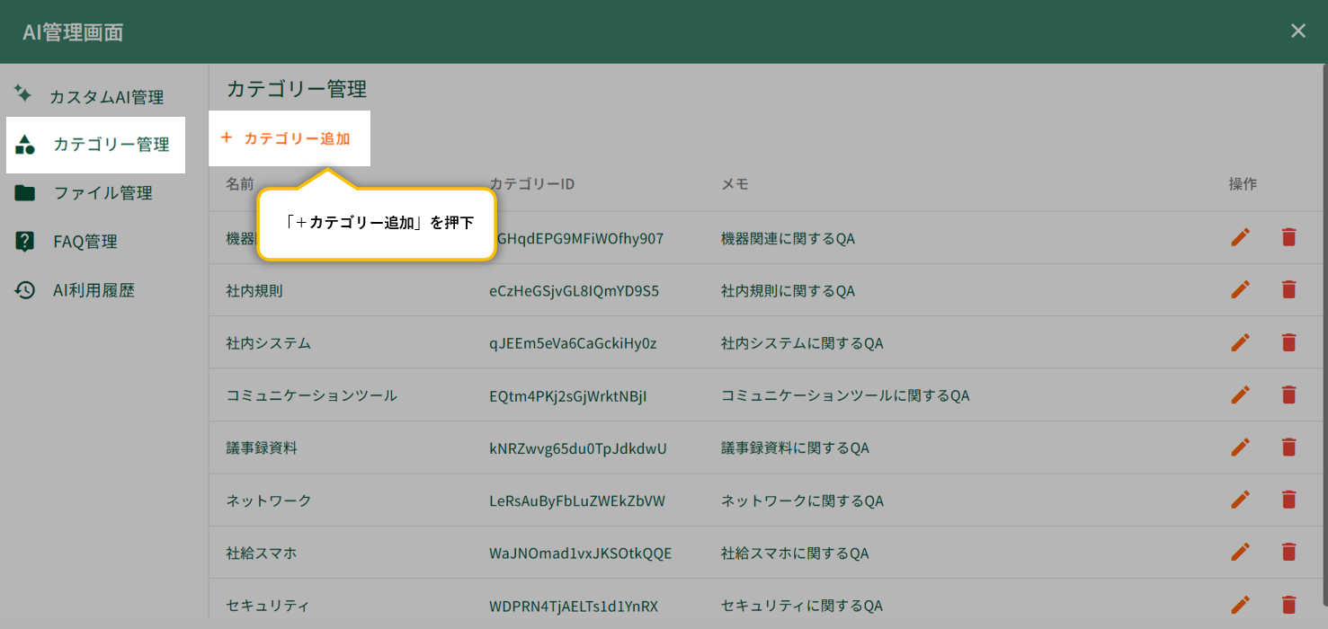Select the 議事録資料 row name

coord(262,447)
